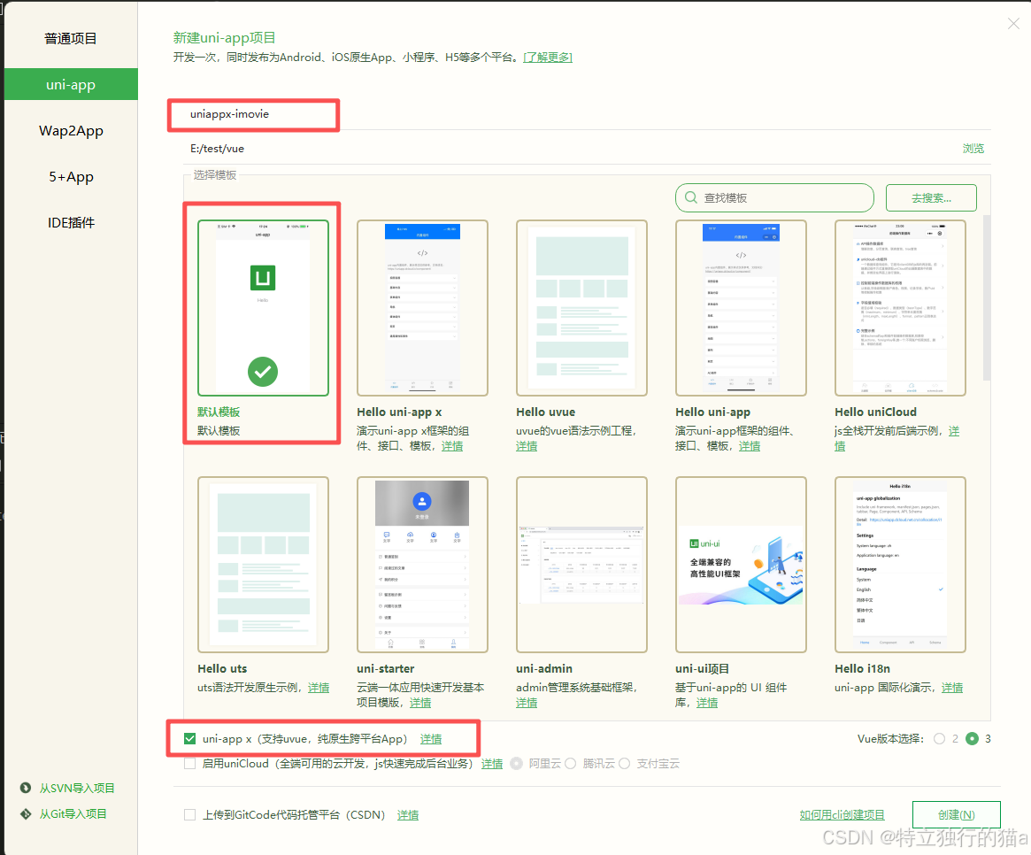The width and height of the screenshot is (1031, 855).
Task: Open 详情 link for Hello uni-app
Action: (750, 446)
